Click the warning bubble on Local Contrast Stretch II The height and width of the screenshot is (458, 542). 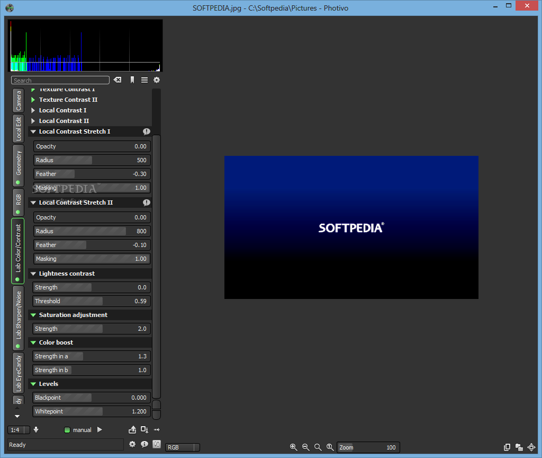pyautogui.click(x=147, y=202)
